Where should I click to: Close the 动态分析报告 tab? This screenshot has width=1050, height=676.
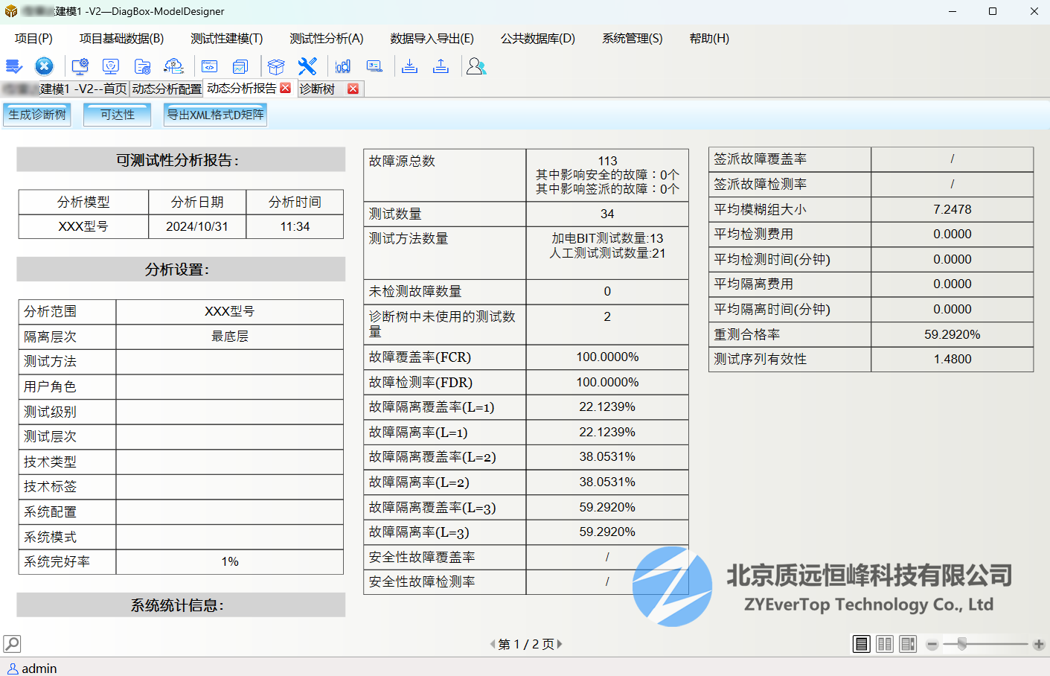pyautogui.click(x=286, y=88)
